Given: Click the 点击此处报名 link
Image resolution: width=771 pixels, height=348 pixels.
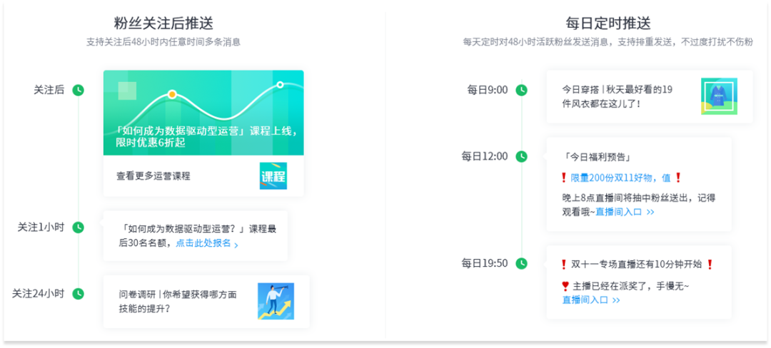Looking at the screenshot, I should pos(207,243).
